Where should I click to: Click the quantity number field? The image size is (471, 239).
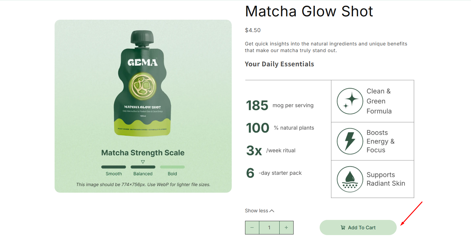269,227
